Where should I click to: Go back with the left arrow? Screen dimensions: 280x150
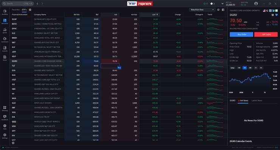pyautogui.click(x=37, y=3)
